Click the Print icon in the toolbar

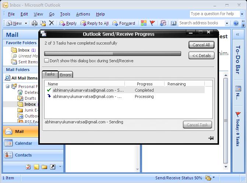point(35,23)
